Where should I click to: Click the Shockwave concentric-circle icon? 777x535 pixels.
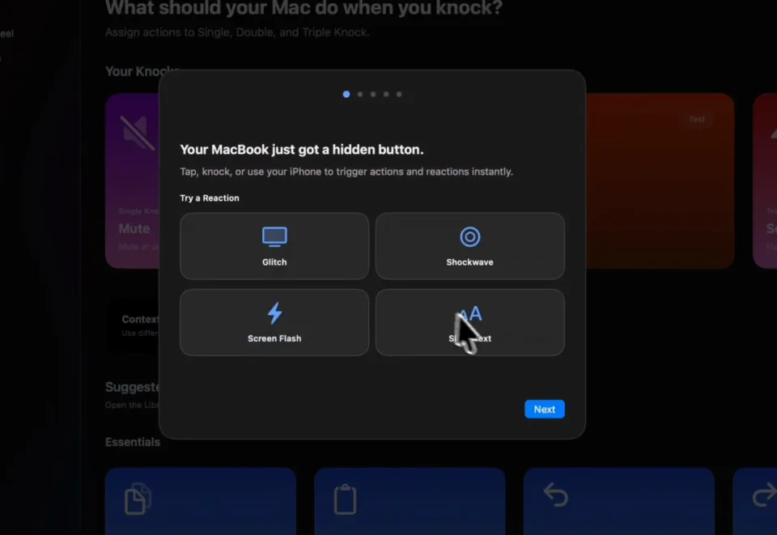tap(469, 237)
